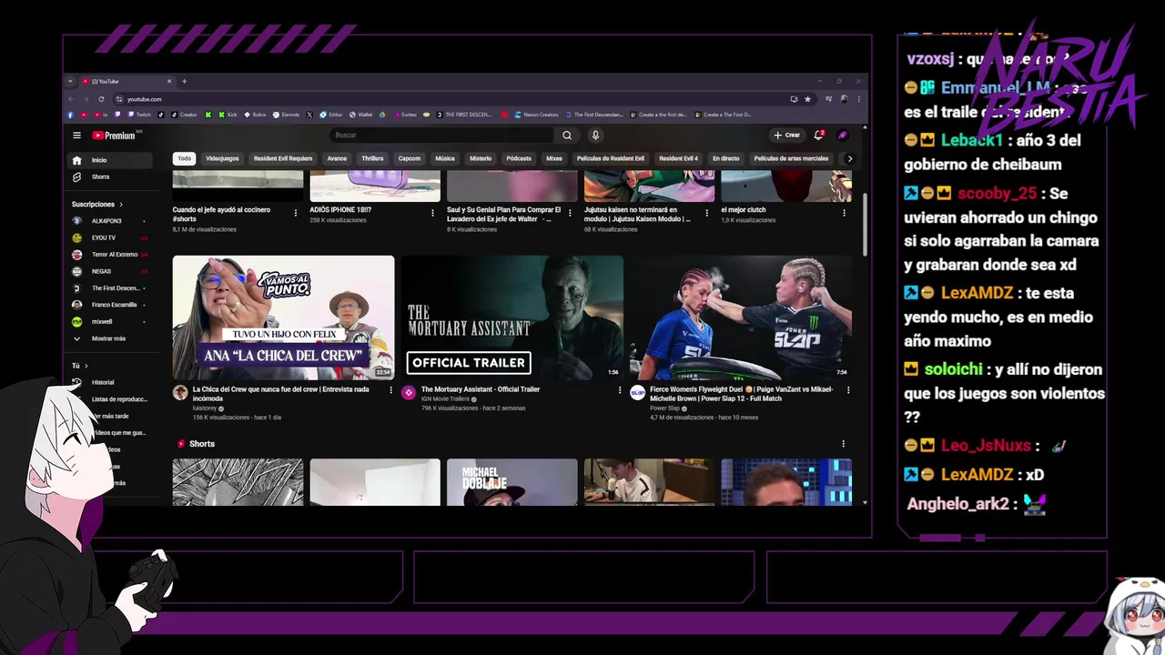The image size is (1165, 655).
Task: Open the ALK4PON3 subscription channel
Action: pos(111,221)
